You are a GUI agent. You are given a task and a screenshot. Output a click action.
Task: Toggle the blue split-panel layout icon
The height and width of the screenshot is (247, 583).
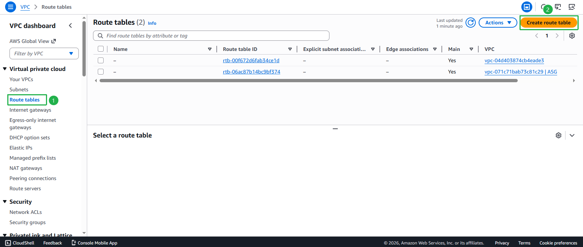tap(526, 7)
